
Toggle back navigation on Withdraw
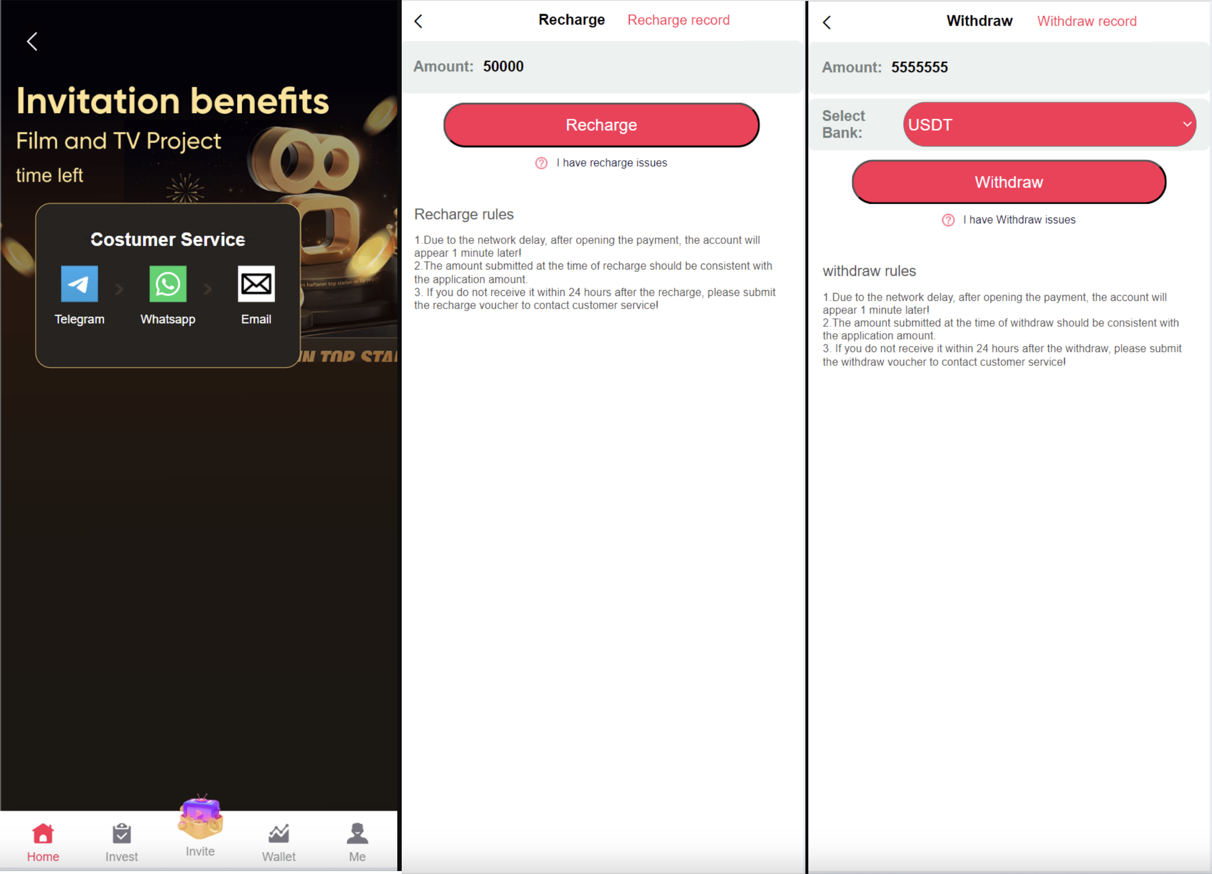point(828,22)
